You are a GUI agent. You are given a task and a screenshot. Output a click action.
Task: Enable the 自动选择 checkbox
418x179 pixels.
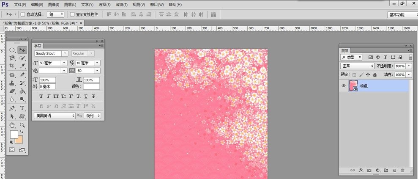tap(23, 14)
